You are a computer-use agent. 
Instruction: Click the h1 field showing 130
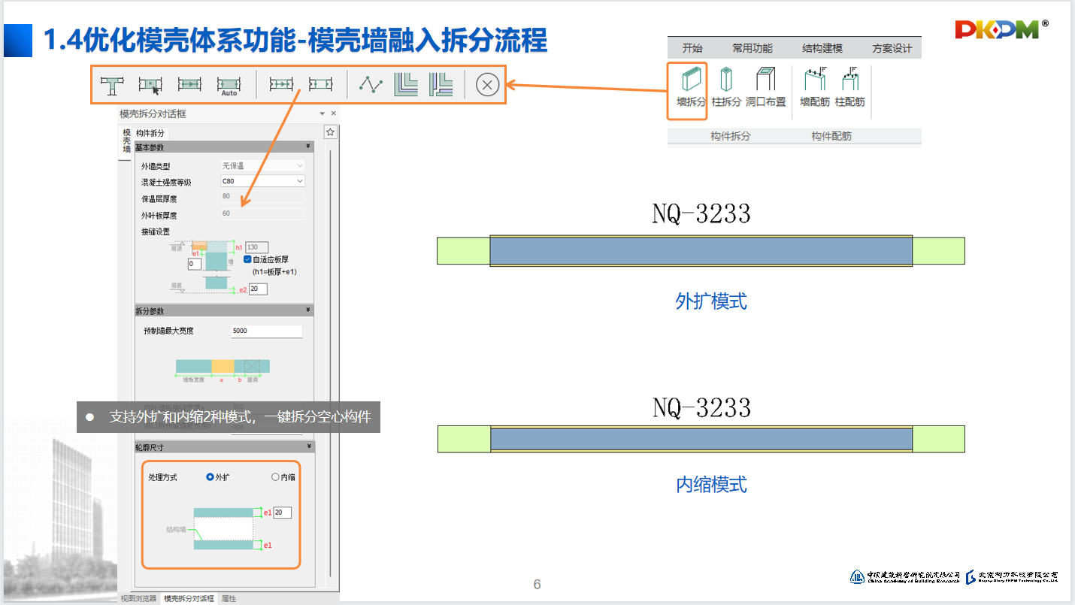click(x=256, y=247)
